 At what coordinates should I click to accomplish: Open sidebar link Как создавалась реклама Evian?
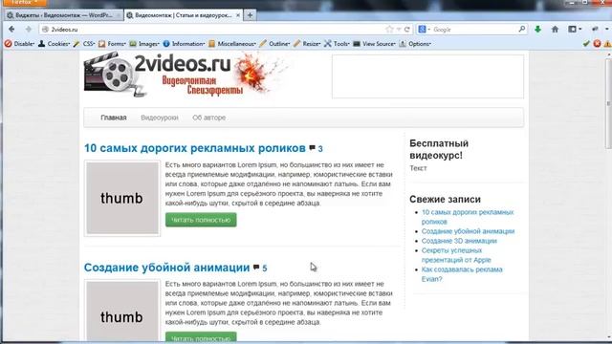(462, 274)
